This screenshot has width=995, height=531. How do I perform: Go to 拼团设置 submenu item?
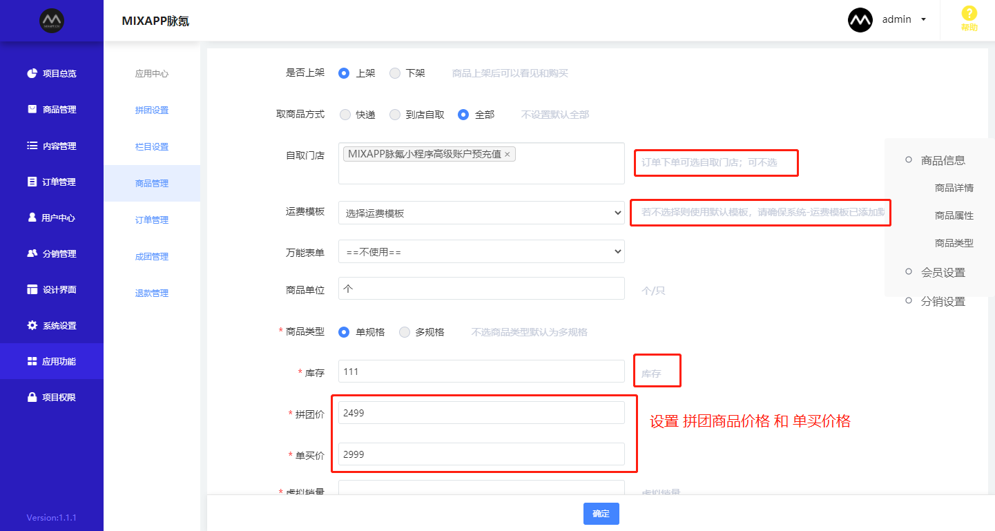[152, 110]
